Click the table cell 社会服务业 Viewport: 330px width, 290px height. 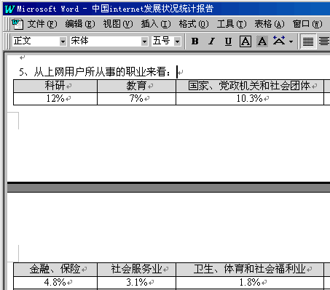(136, 269)
